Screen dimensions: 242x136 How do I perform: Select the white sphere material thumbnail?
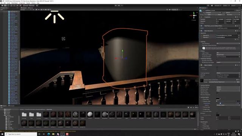click(90, 114)
